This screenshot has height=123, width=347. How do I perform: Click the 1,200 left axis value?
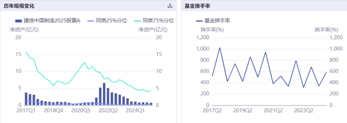(x=203, y=37)
